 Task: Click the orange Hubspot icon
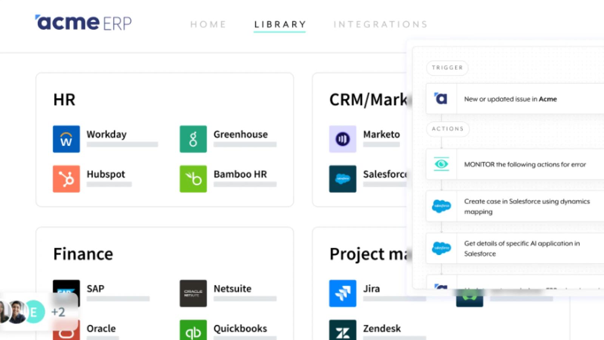coord(66,179)
